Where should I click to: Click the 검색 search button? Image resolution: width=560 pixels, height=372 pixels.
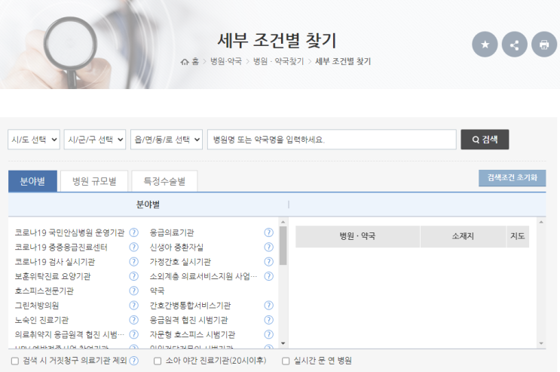[x=485, y=140]
